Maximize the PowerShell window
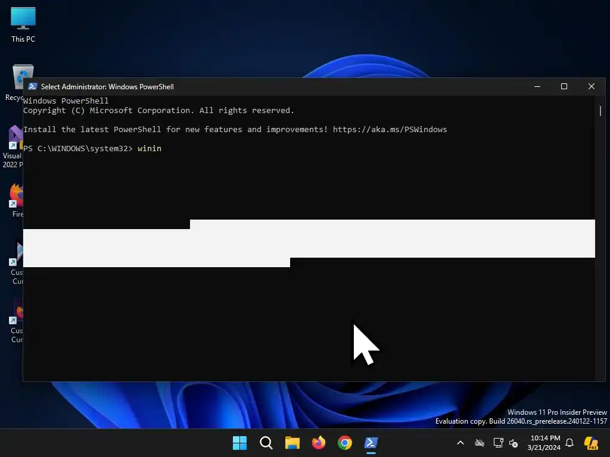 tap(564, 86)
